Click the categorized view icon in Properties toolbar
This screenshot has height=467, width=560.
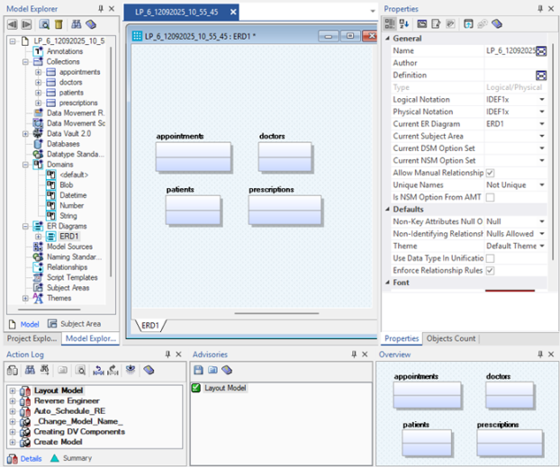390,24
